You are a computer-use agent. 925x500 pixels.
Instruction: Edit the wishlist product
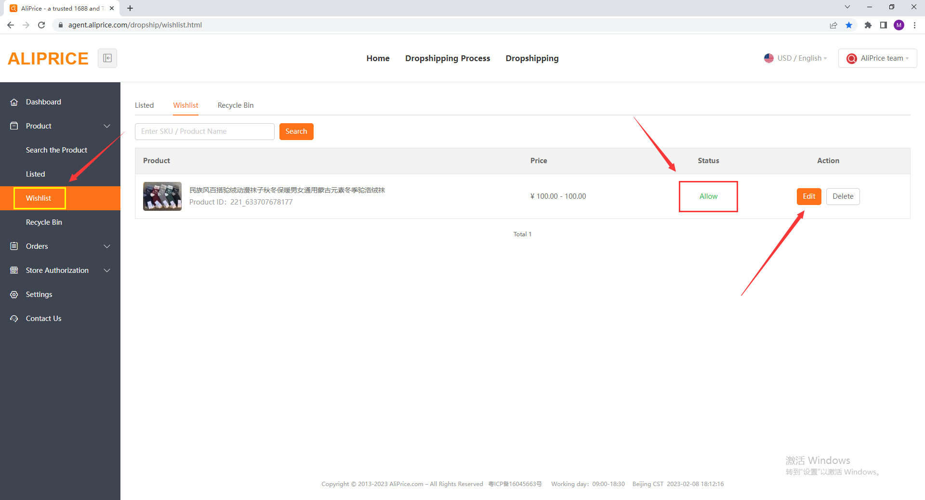tap(809, 196)
